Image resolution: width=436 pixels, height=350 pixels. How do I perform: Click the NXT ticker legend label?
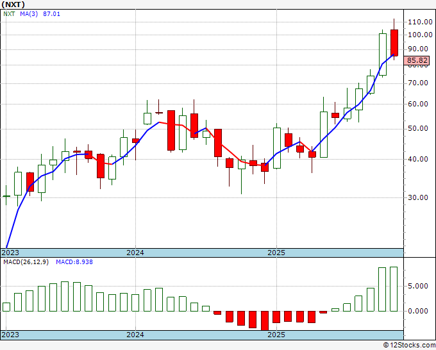click(x=9, y=14)
